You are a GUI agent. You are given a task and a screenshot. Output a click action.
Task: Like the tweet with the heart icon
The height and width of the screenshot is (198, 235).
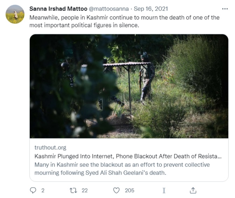coord(116,190)
